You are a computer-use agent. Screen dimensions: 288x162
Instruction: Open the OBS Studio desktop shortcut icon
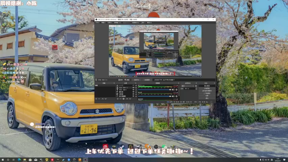[156, 147]
